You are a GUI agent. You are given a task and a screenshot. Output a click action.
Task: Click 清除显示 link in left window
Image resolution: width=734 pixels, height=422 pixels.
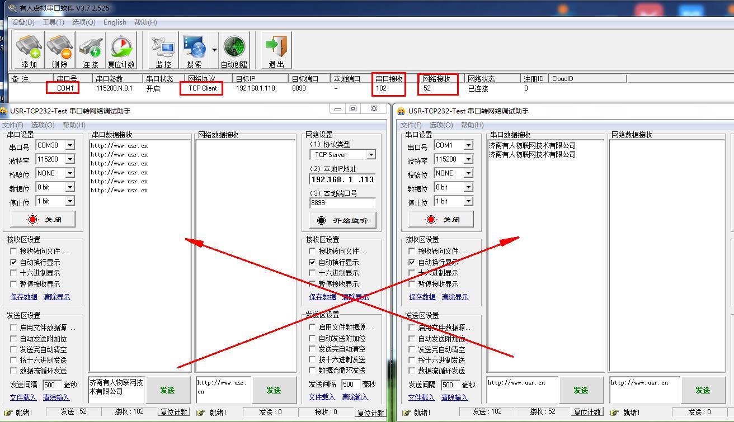pyautogui.click(x=57, y=297)
